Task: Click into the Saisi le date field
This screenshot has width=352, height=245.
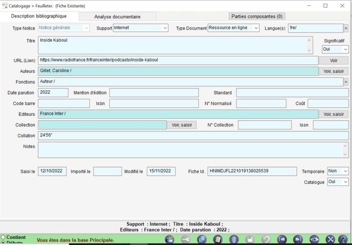Action: point(52,171)
